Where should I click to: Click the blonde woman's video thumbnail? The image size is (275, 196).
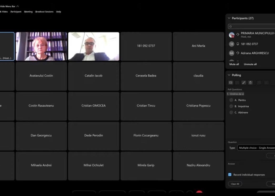coord(41,46)
